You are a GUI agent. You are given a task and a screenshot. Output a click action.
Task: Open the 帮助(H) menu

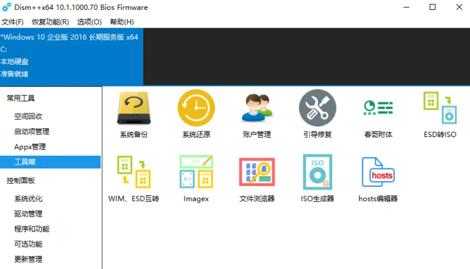pos(122,22)
